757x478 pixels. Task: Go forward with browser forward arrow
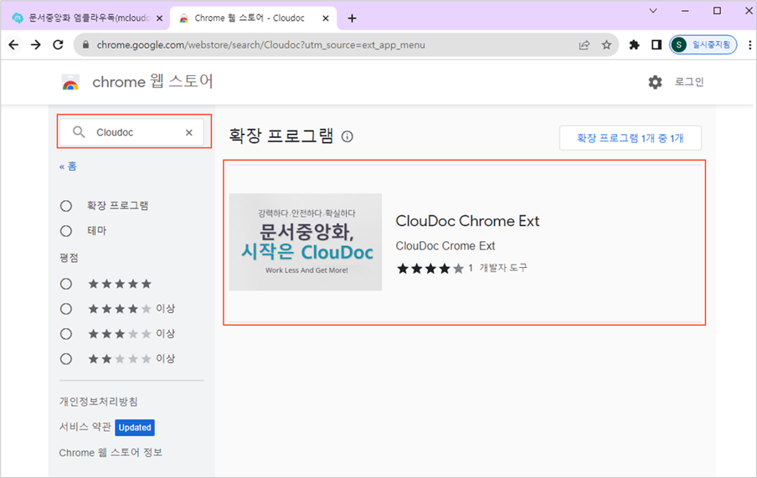pos(36,45)
